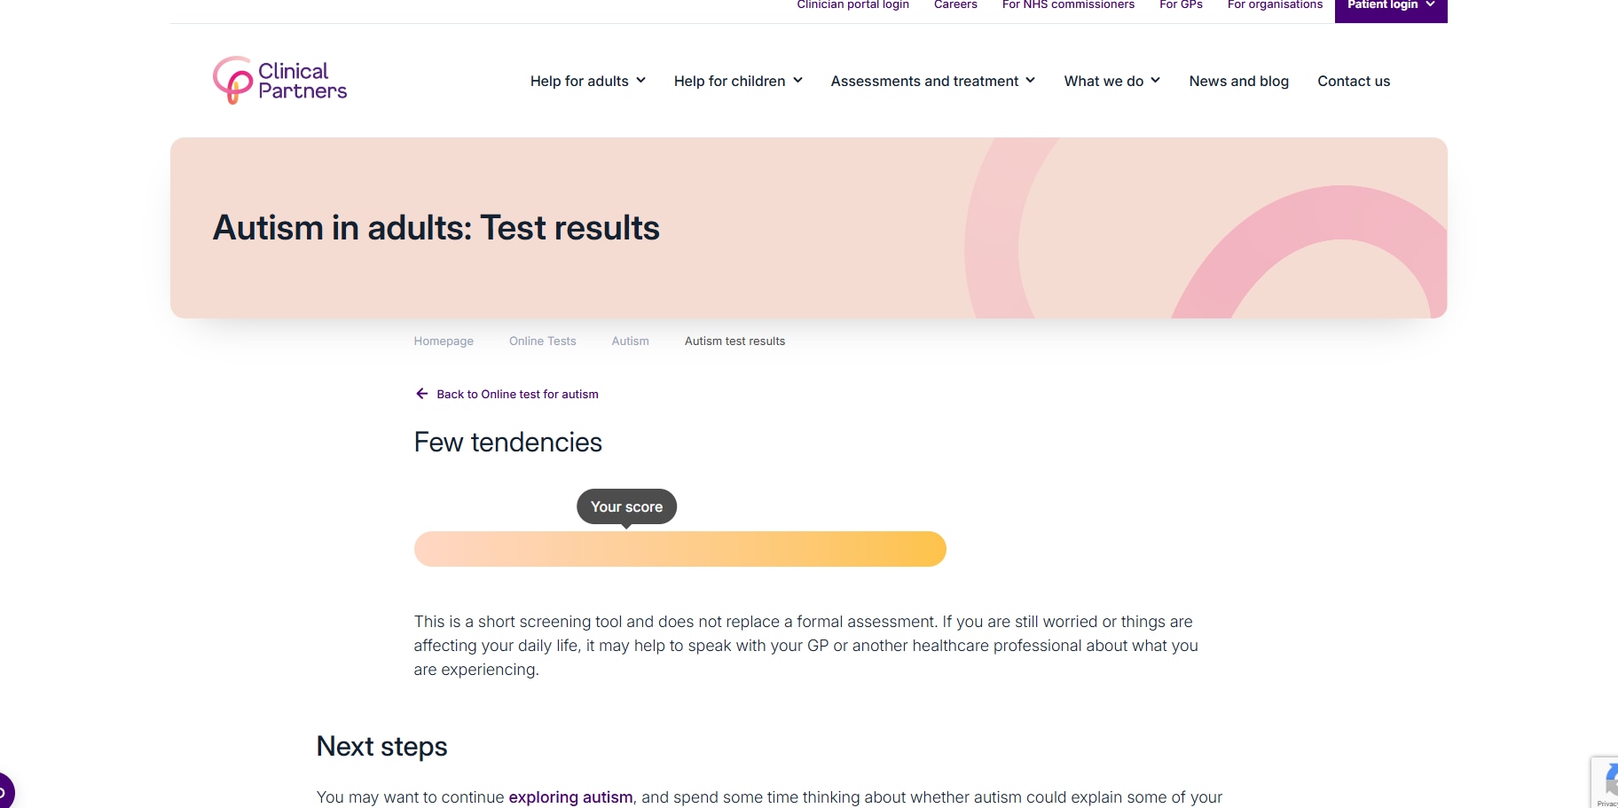Open News and blog page
The image size is (1618, 808).
[1238, 81]
